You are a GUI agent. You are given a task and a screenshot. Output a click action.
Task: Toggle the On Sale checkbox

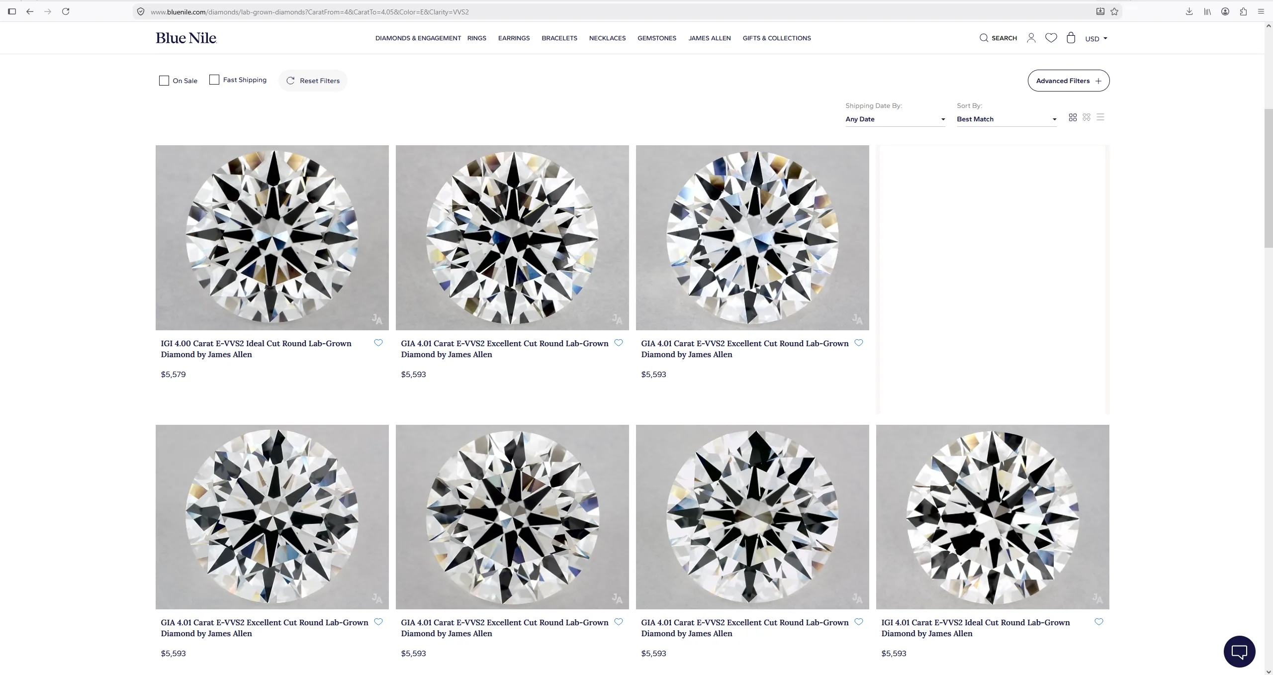(164, 81)
